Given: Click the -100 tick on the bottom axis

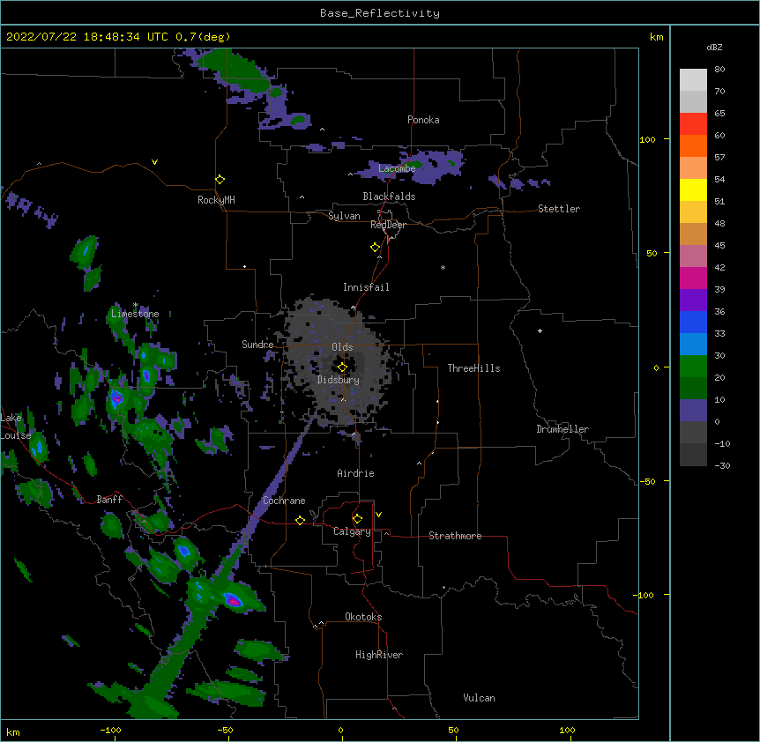Looking at the screenshot, I should pos(110,730).
